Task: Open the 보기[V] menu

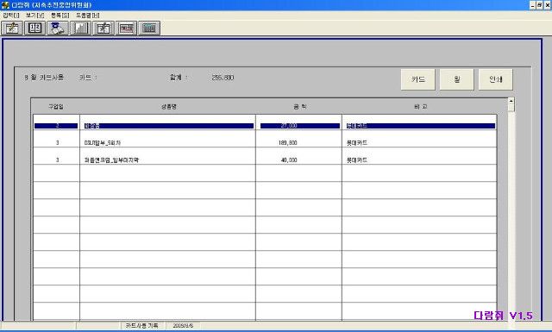Action: [x=34, y=16]
